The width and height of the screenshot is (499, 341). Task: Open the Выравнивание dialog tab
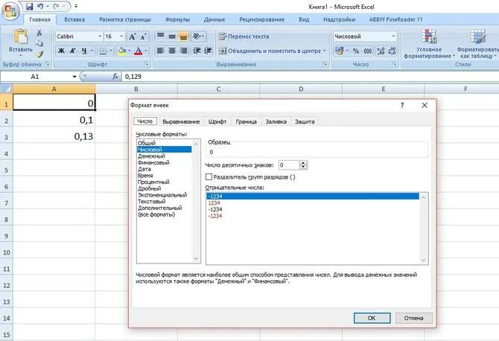pos(181,121)
